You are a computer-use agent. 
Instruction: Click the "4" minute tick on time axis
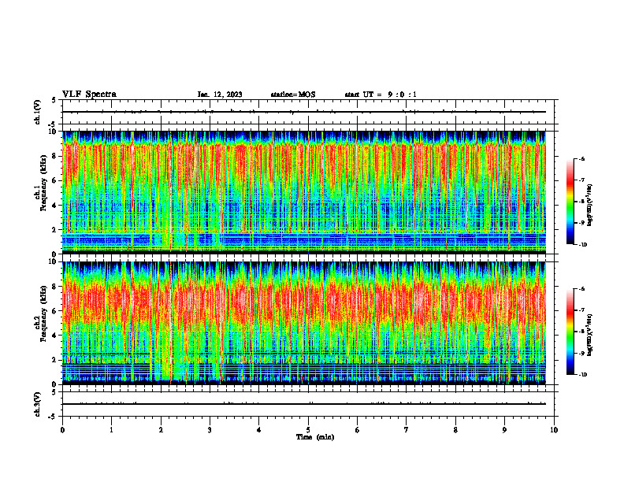259,430
